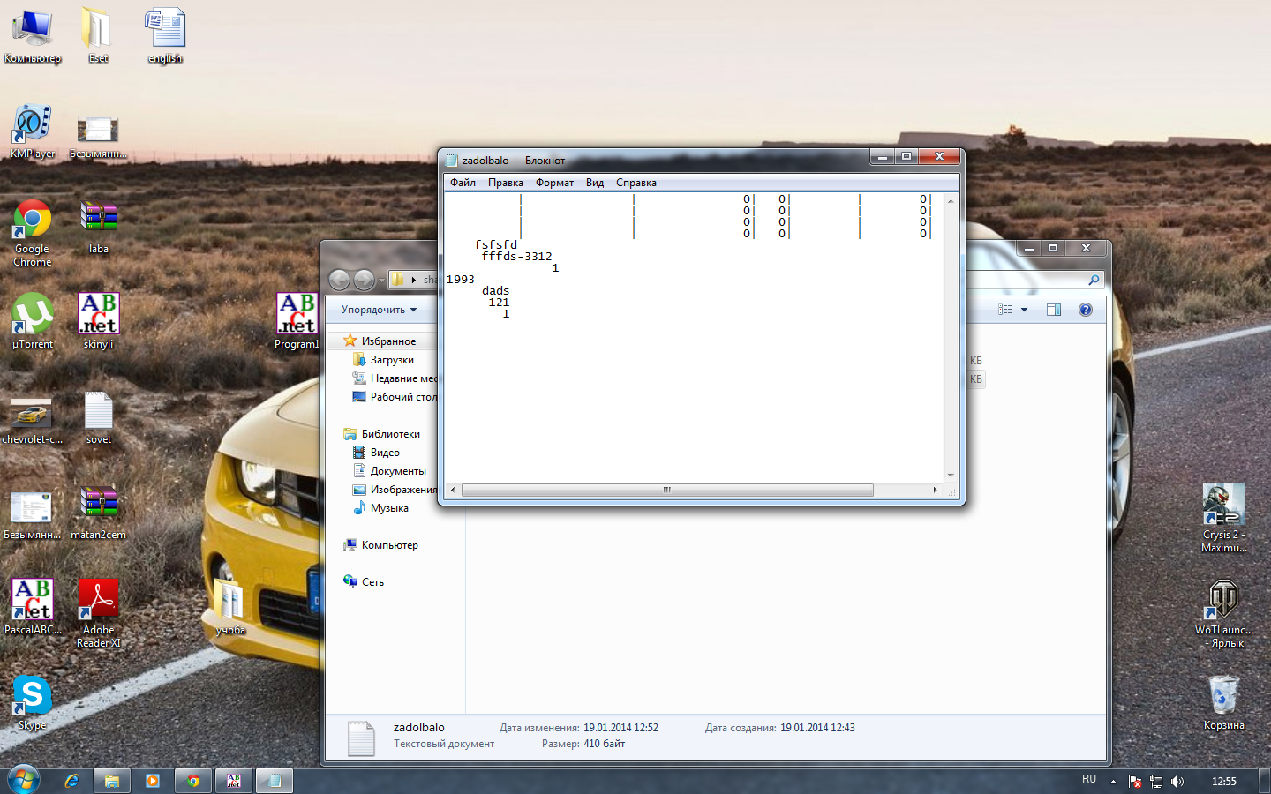Expand the view options arrow in Explorer
The width and height of the screenshot is (1271, 794).
[x=1024, y=310]
